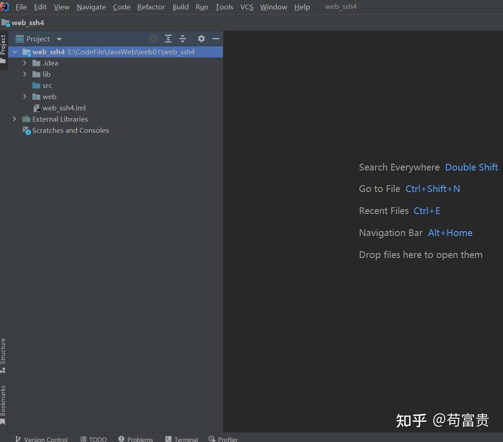Click the Alt+Home shortcut hint
The image size is (503, 442).
pyautogui.click(x=451, y=233)
